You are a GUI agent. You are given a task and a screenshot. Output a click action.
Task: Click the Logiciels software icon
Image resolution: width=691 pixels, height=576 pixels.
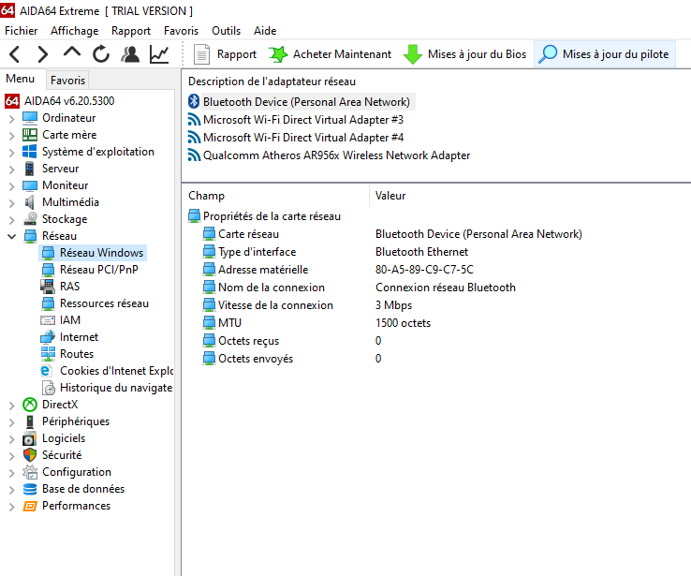tap(30, 439)
